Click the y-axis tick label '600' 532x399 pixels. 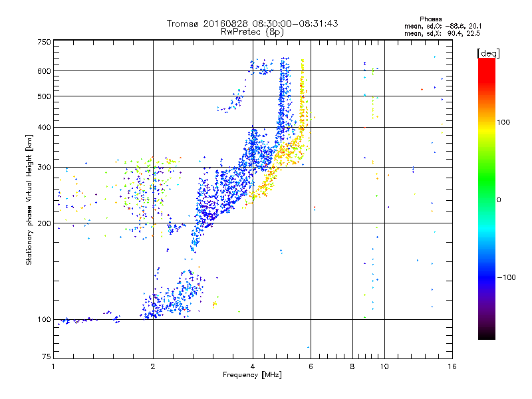pos(44,71)
